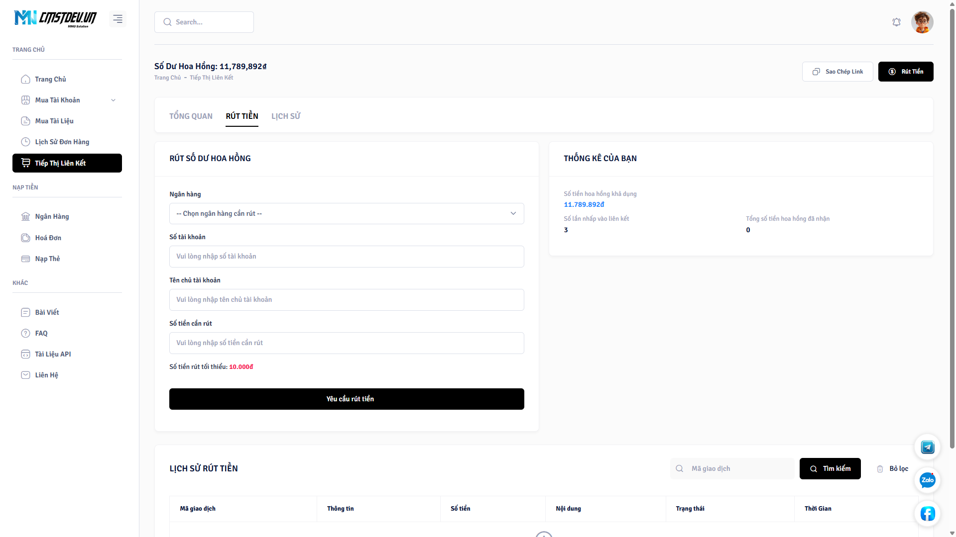Screen dimensions: 956x537
Task: Clear filters with Bỏ lọc
Action: [x=893, y=468]
